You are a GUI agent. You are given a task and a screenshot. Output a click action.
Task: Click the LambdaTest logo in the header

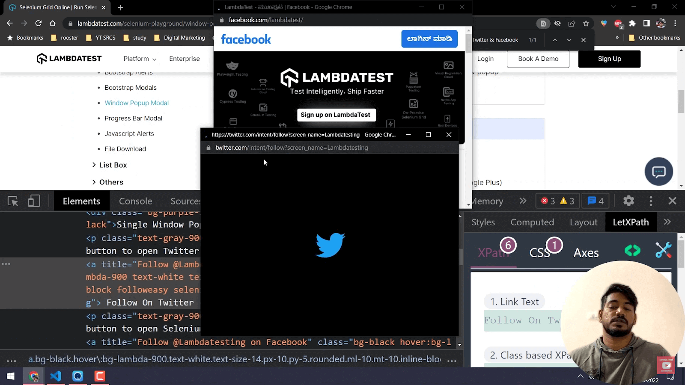coord(69,59)
